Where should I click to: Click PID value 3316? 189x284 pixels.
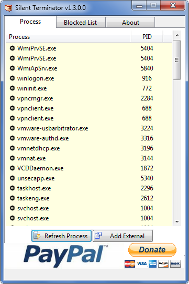[x=147, y=138]
